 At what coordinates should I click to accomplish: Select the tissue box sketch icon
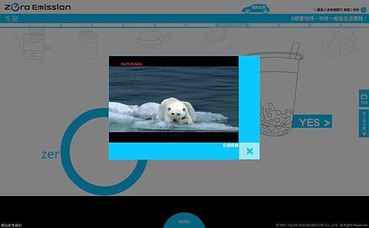216,42
